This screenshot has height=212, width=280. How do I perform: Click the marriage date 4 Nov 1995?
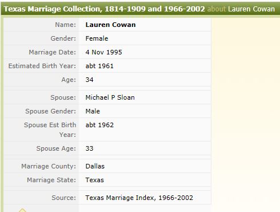tap(103, 52)
